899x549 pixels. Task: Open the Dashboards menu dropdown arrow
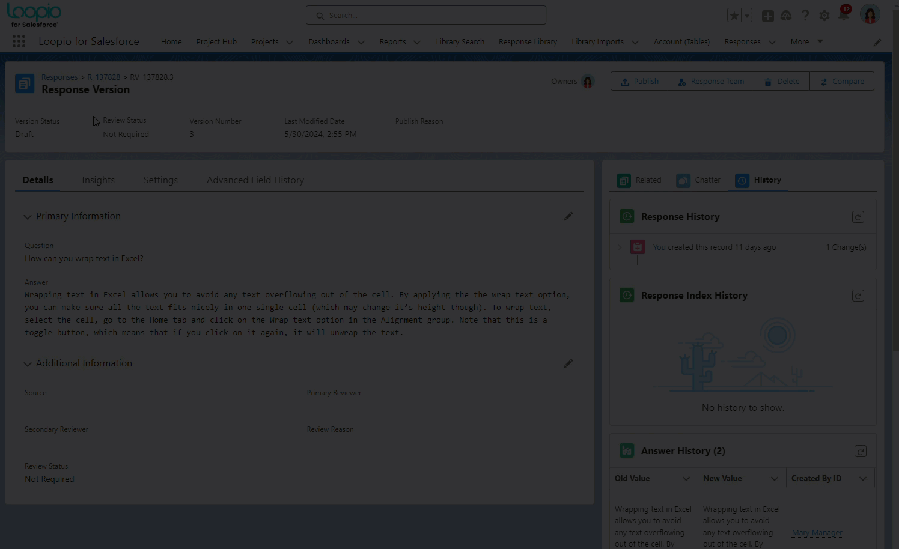coord(361,42)
